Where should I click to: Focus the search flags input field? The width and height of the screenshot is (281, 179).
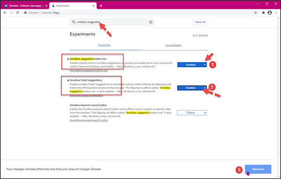pyautogui.click(x=110, y=22)
